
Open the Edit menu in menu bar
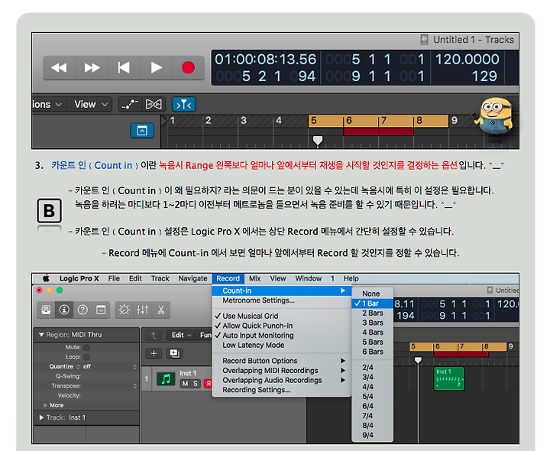[135, 278]
